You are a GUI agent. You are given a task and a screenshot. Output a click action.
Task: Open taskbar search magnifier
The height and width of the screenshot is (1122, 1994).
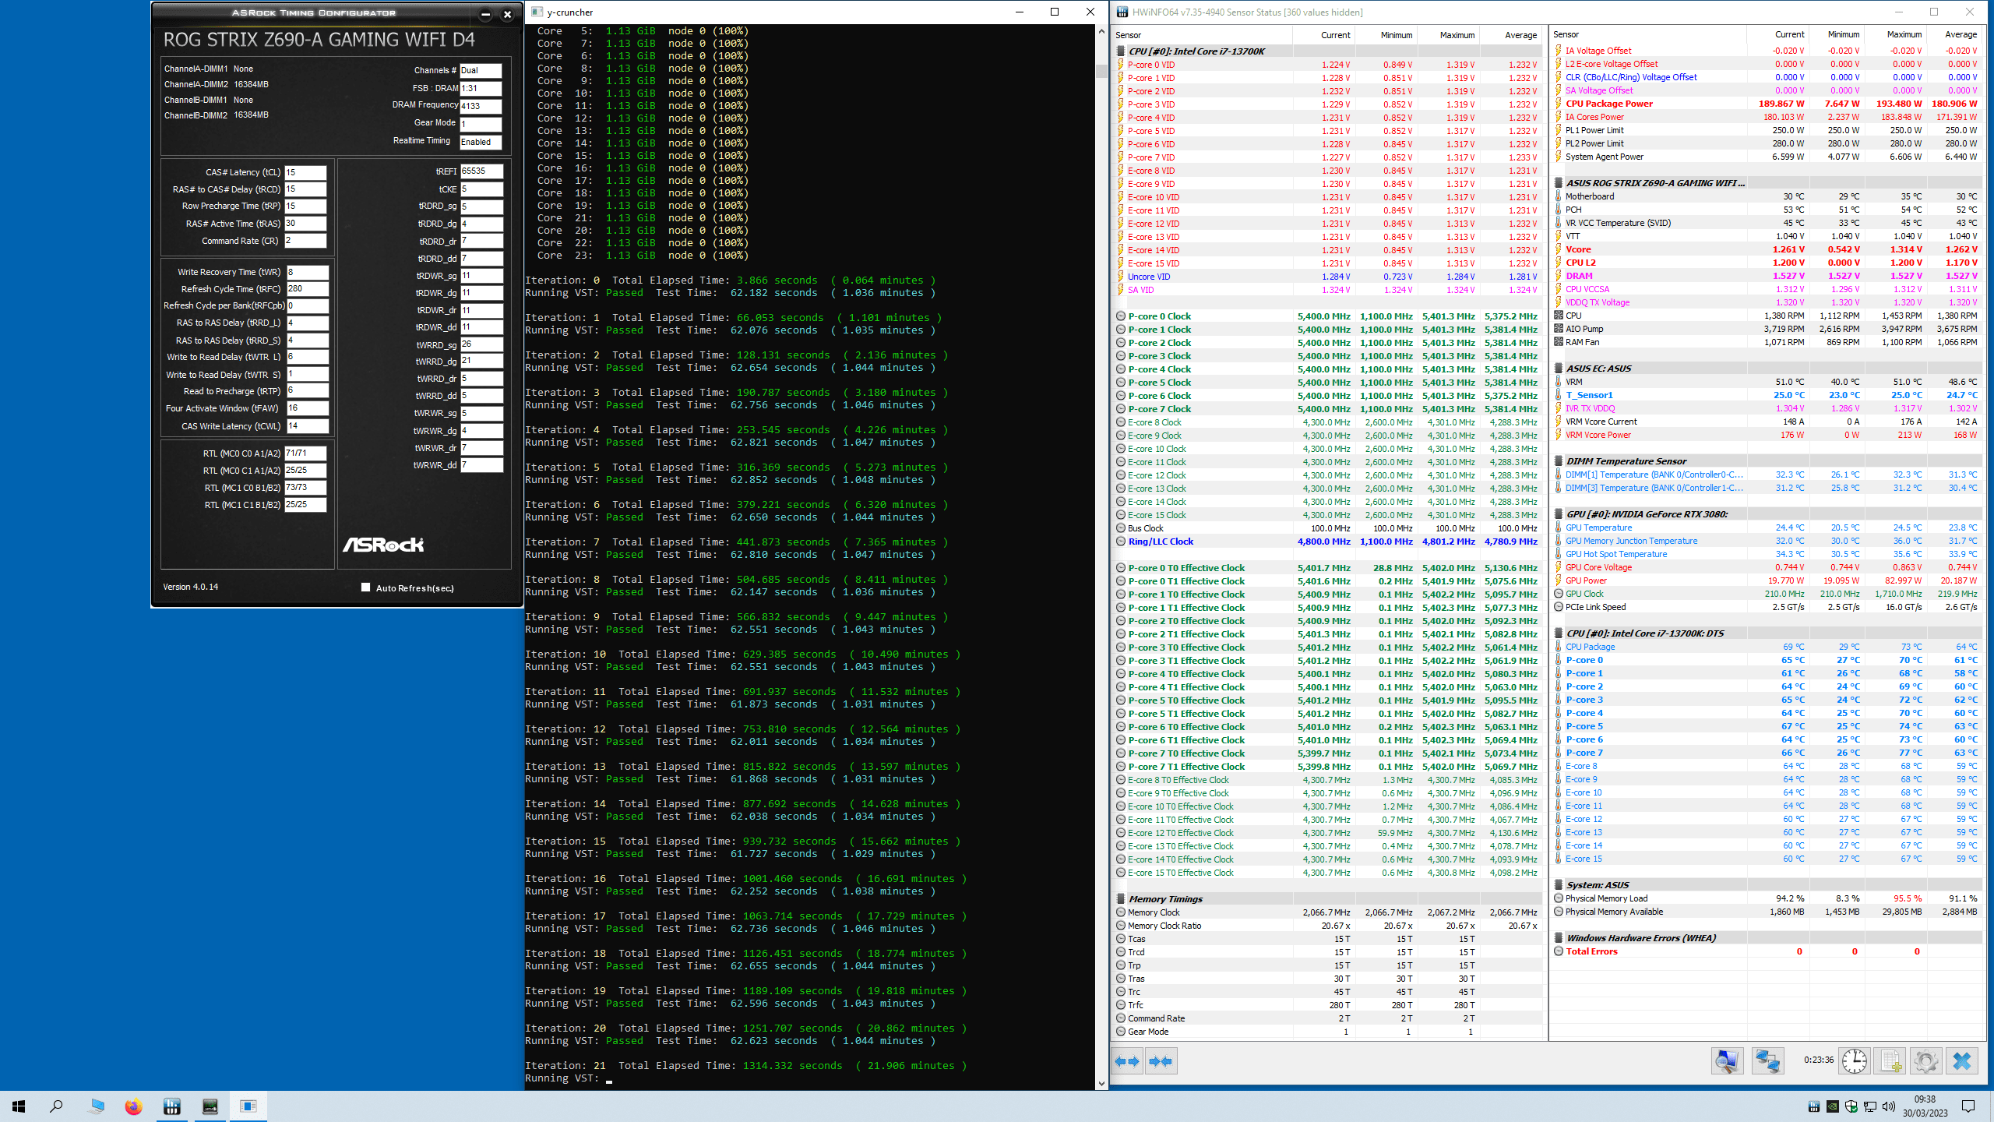point(56,1106)
